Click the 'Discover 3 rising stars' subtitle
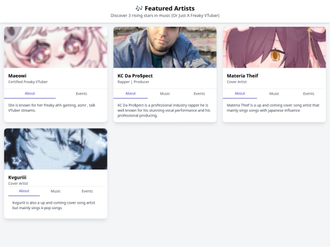Image resolution: width=330 pixels, height=247 pixels. pyautogui.click(x=165, y=15)
